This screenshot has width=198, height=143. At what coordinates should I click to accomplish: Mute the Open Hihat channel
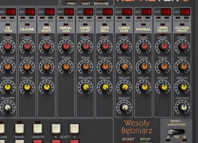[x=158, y=18]
